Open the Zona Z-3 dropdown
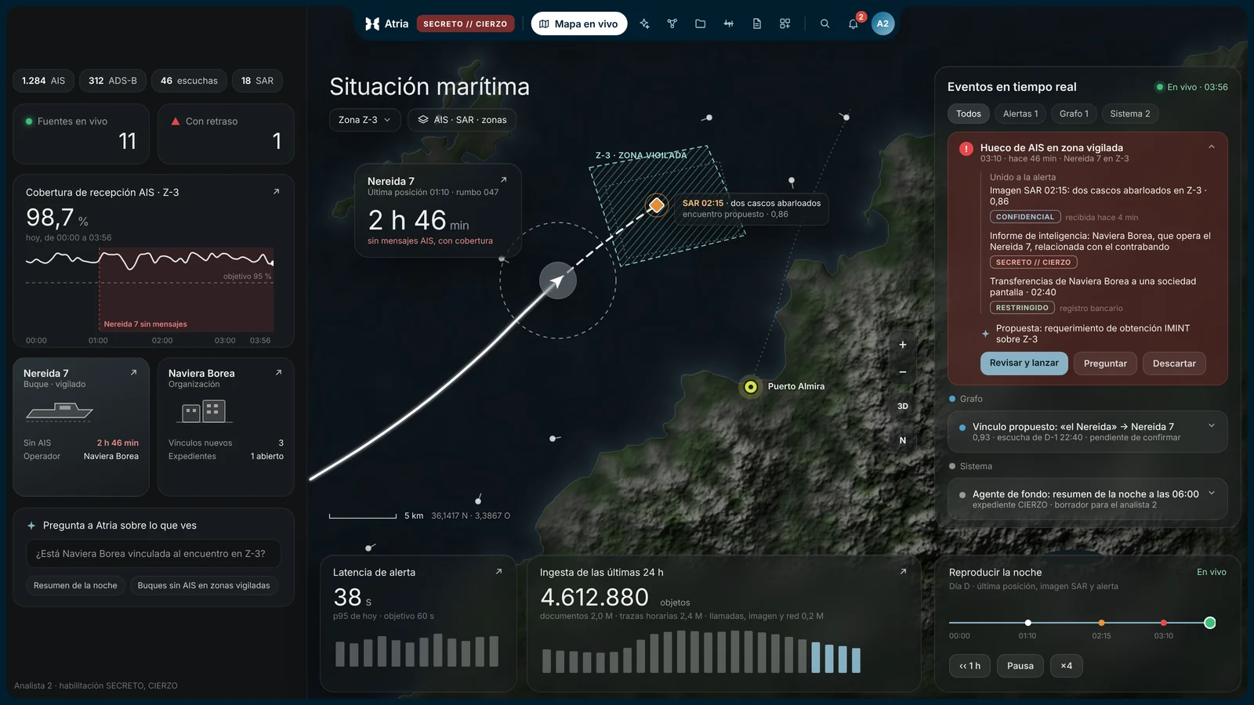This screenshot has width=1254, height=705. 364,120
